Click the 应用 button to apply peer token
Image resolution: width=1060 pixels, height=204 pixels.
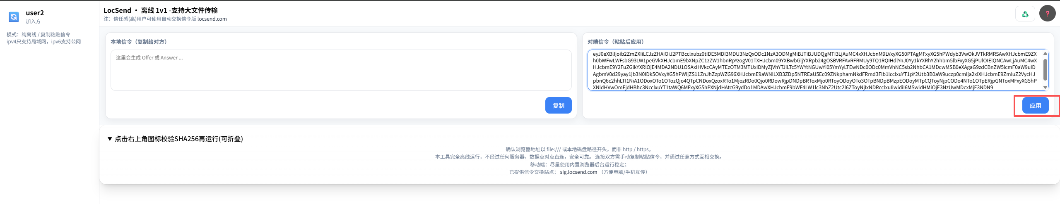(x=1035, y=106)
